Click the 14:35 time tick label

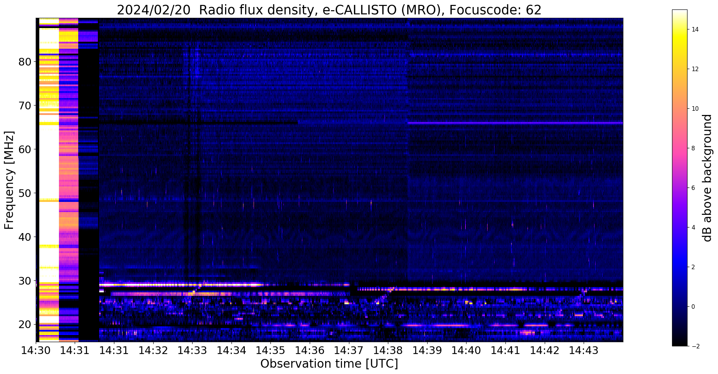[x=270, y=350]
